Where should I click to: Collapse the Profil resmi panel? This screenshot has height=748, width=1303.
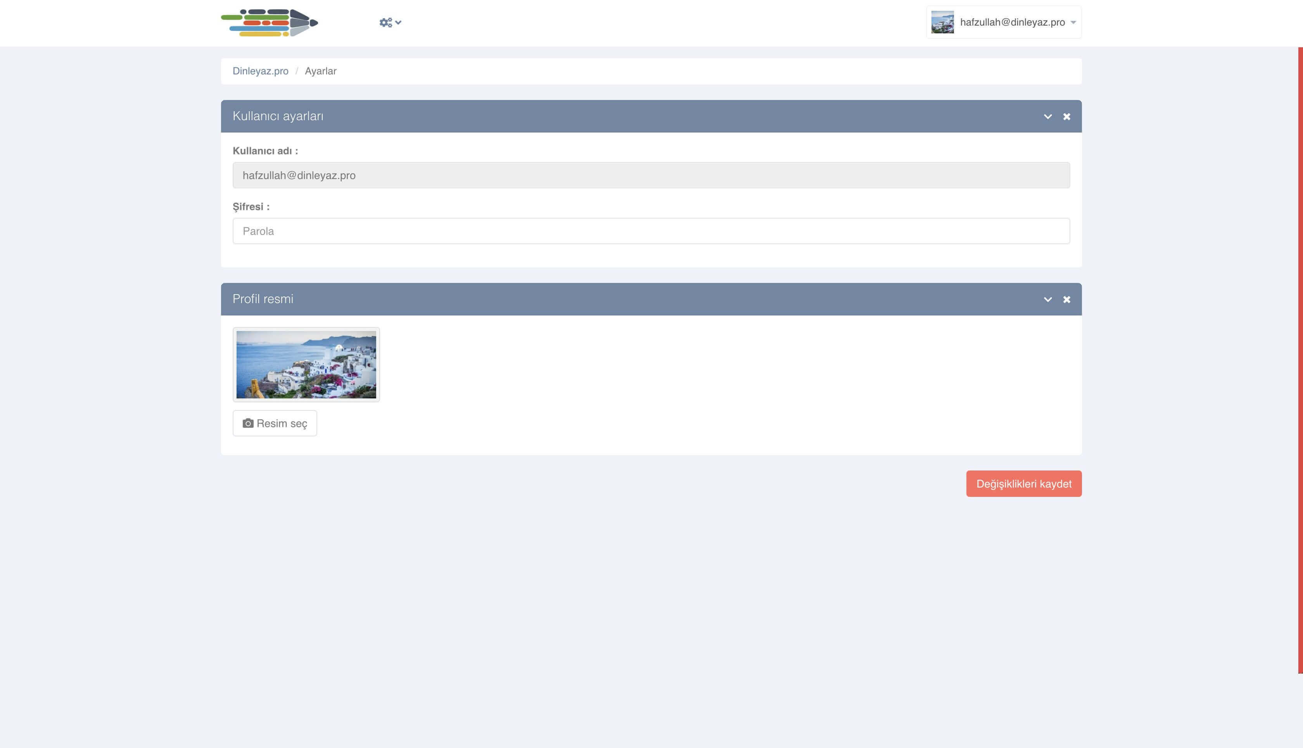pyautogui.click(x=1047, y=300)
